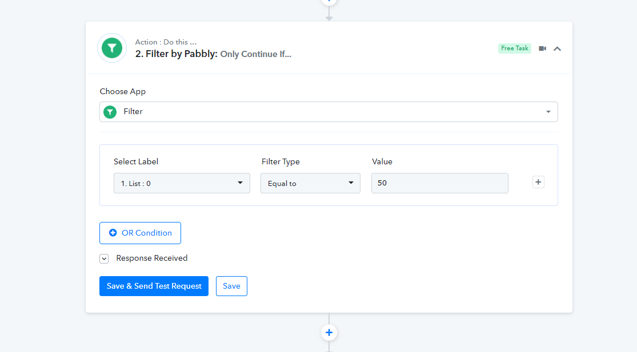Click the Action : Do this text
The width and height of the screenshot is (637, 352).
pos(166,42)
